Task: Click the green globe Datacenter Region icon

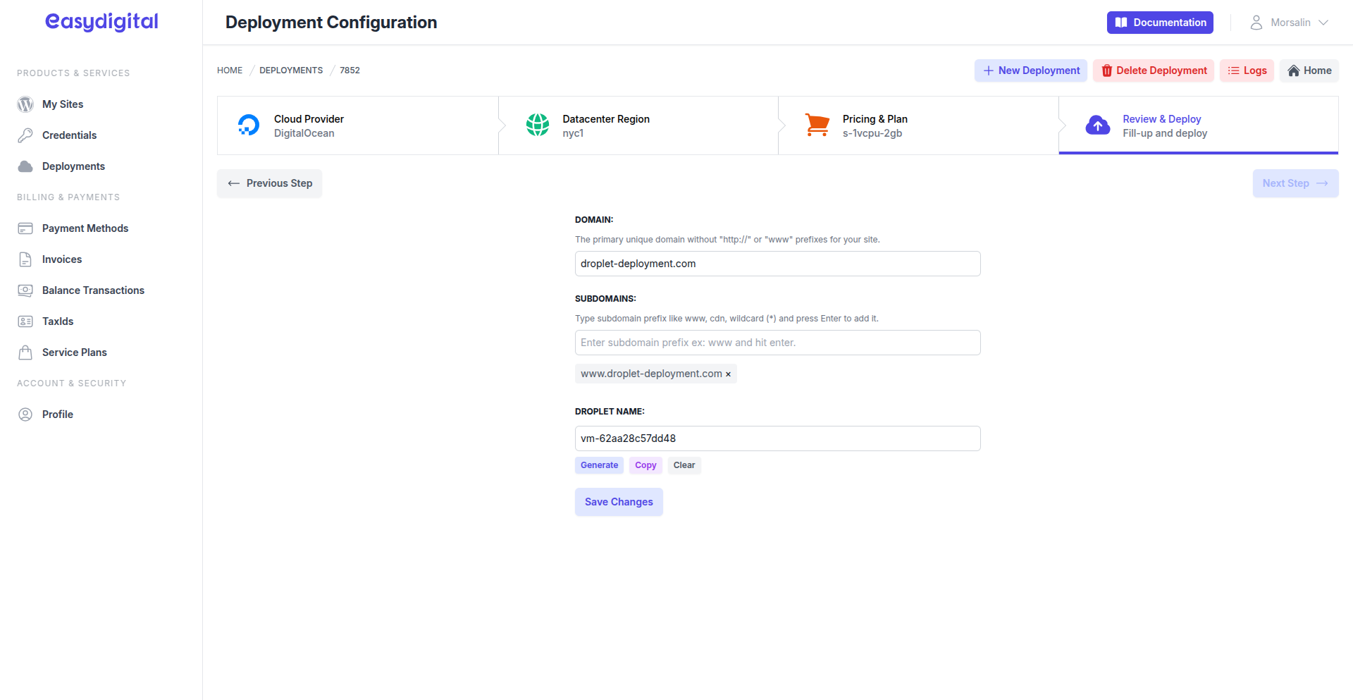Action: tap(538, 125)
